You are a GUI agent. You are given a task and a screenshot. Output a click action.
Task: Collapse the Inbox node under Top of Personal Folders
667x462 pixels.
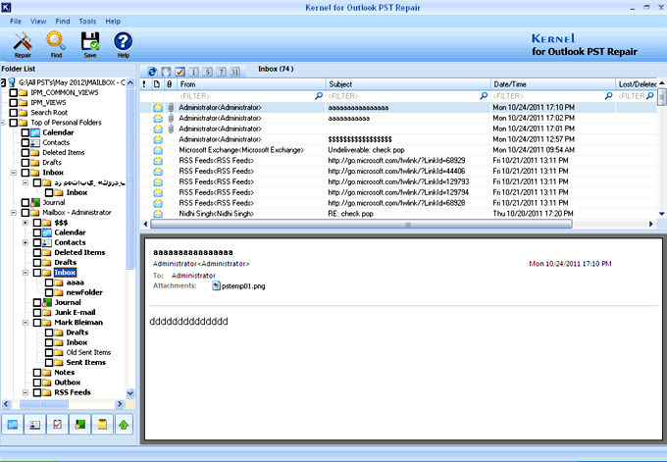[x=14, y=173]
